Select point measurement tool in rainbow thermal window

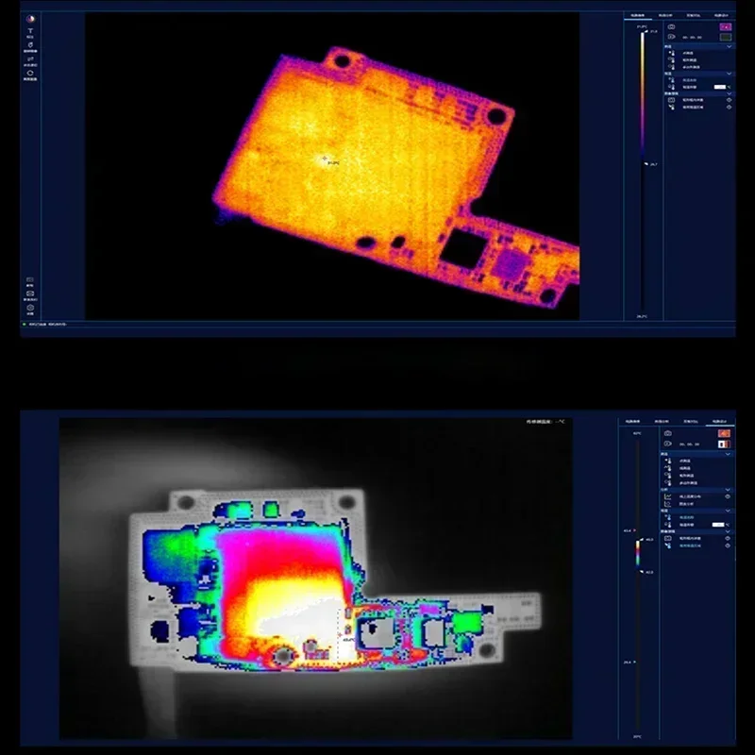668,461
